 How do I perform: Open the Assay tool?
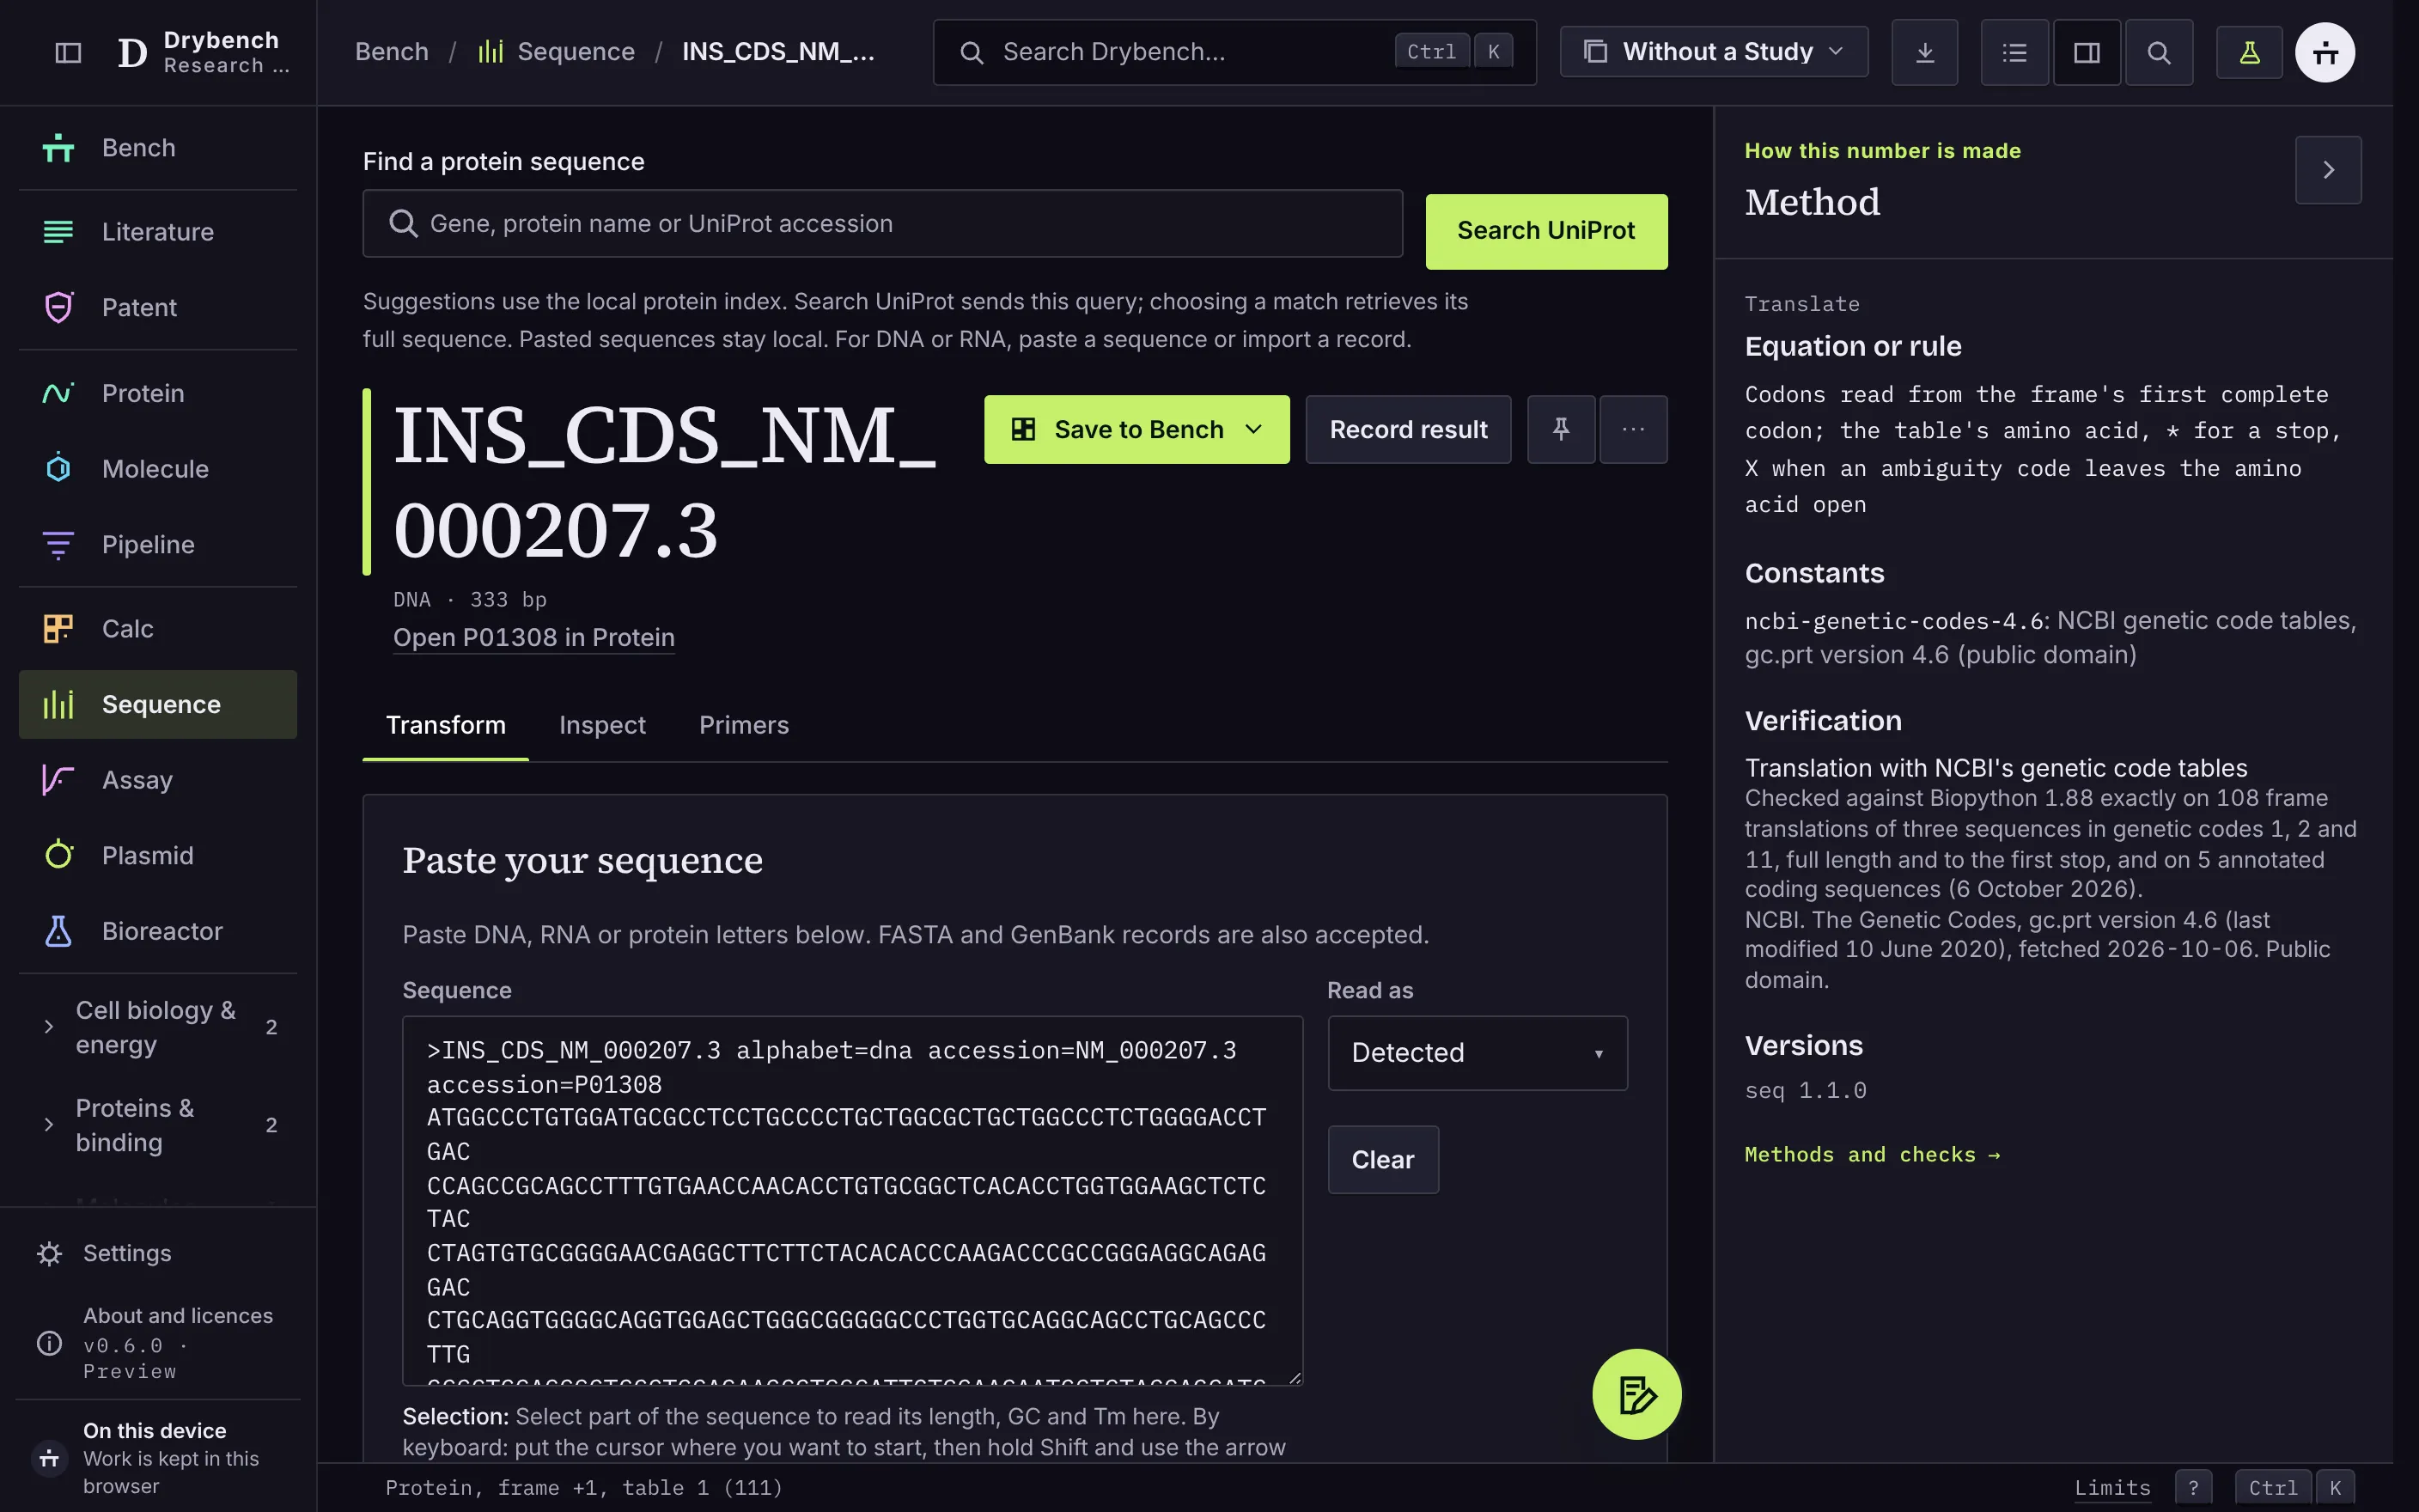[x=158, y=780]
